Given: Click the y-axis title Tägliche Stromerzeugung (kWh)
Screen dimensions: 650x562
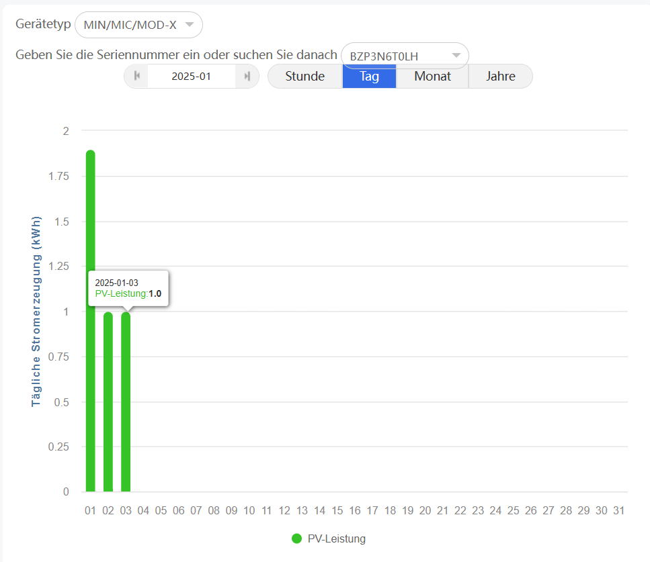Looking at the screenshot, I should tap(36, 312).
